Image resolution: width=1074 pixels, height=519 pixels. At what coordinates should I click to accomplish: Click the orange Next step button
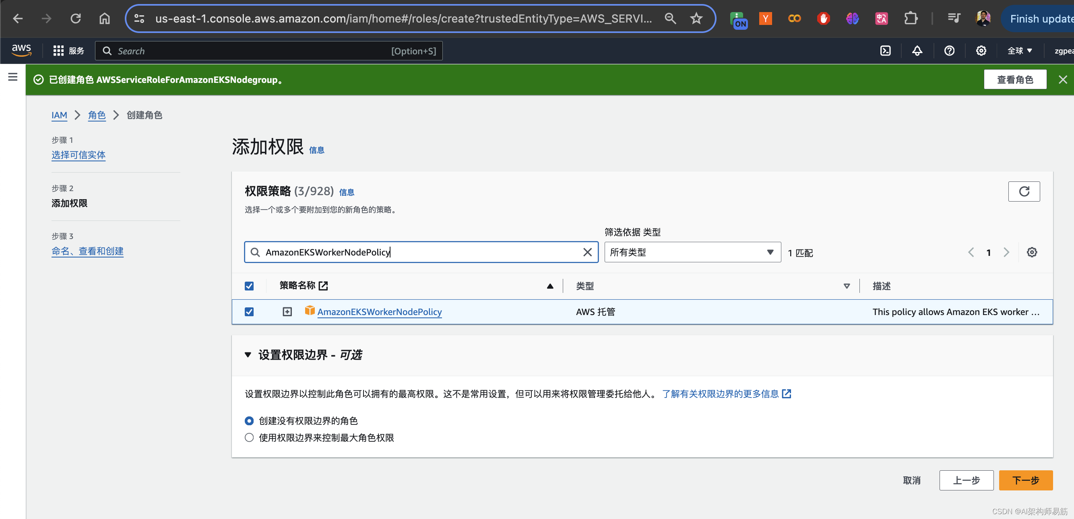tap(1025, 480)
